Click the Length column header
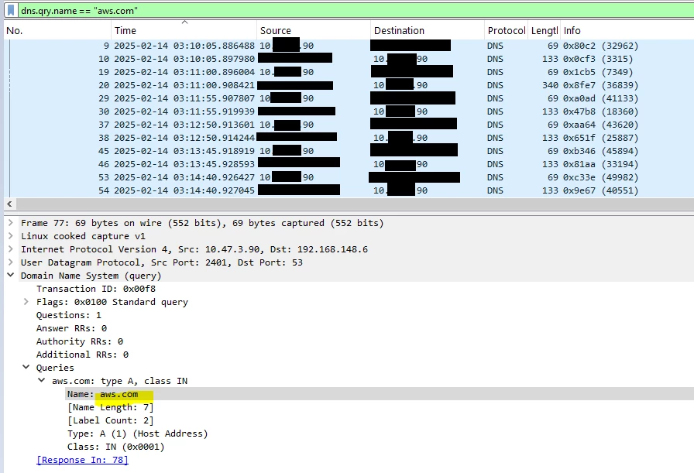This screenshot has height=473, width=694. pos(544,30)
